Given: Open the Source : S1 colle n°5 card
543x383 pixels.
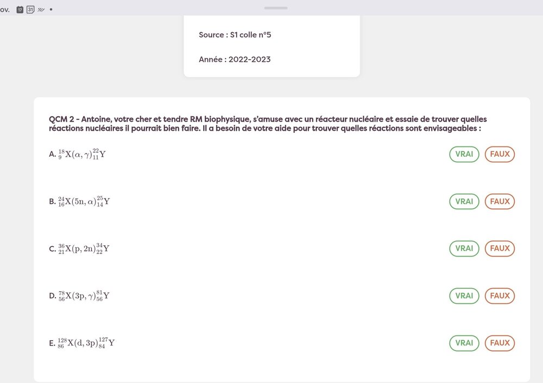Looking at the screenshot, I should click(x=234, y=34).
